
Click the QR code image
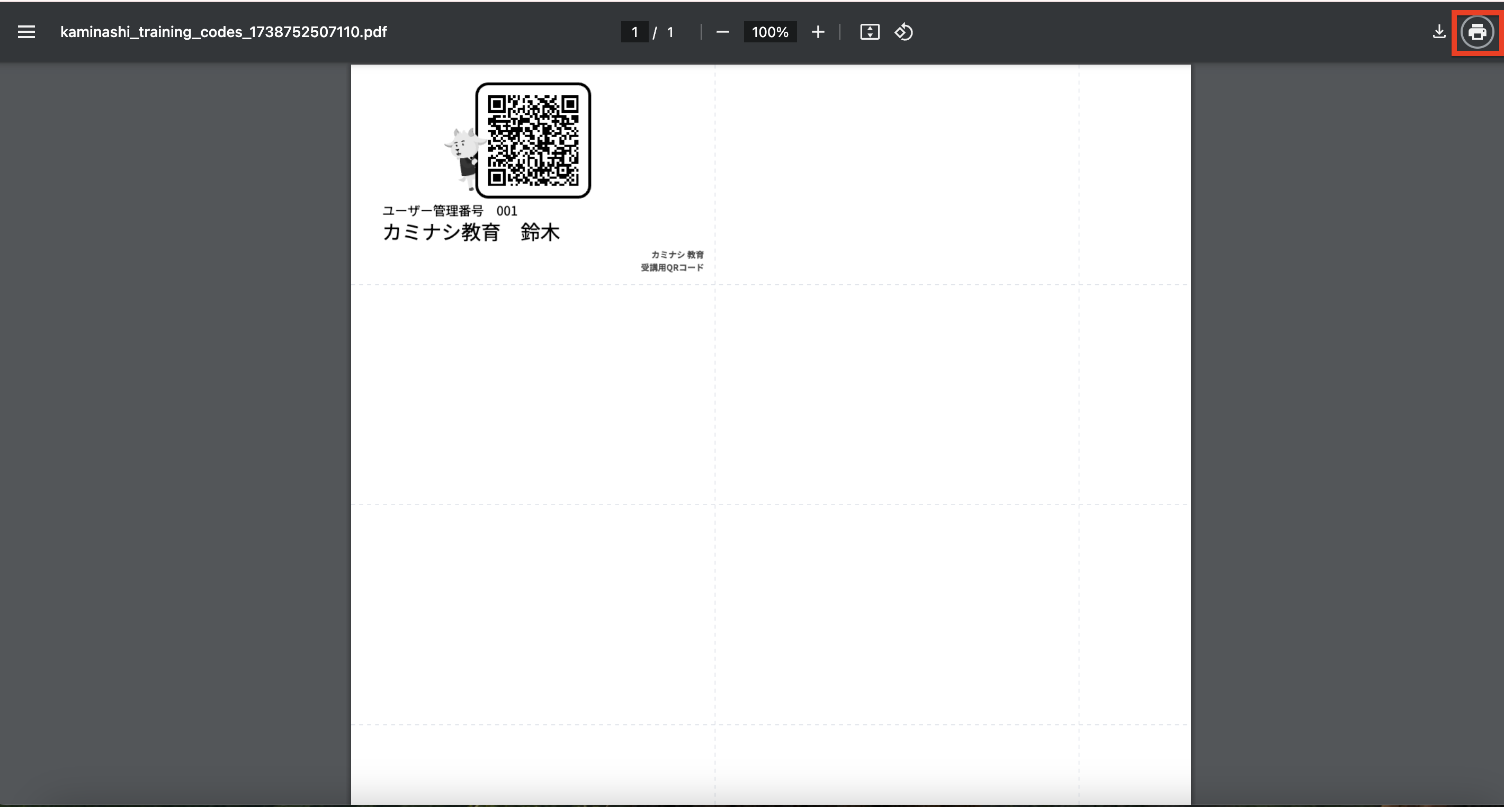pyautogui.click(x=533, y=141)
